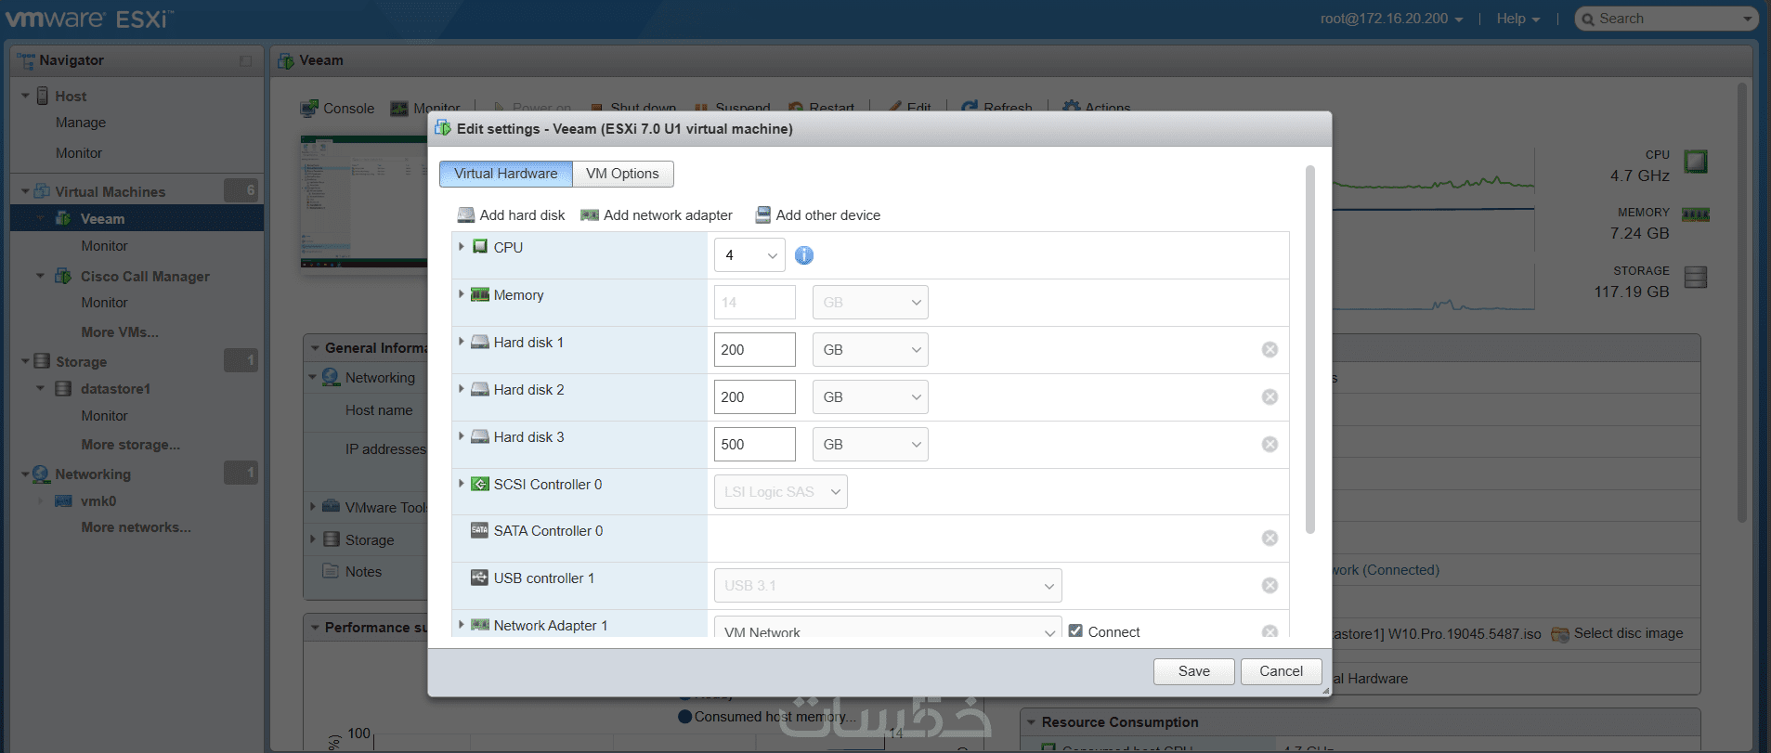Open Manage under Host
1771x753 pixels.
tap(81, 123)
